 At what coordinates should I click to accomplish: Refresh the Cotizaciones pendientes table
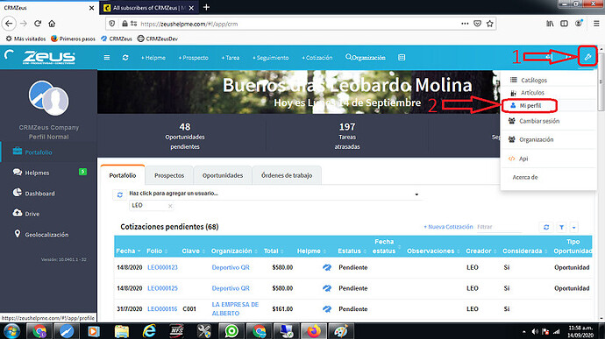[546, 227]
